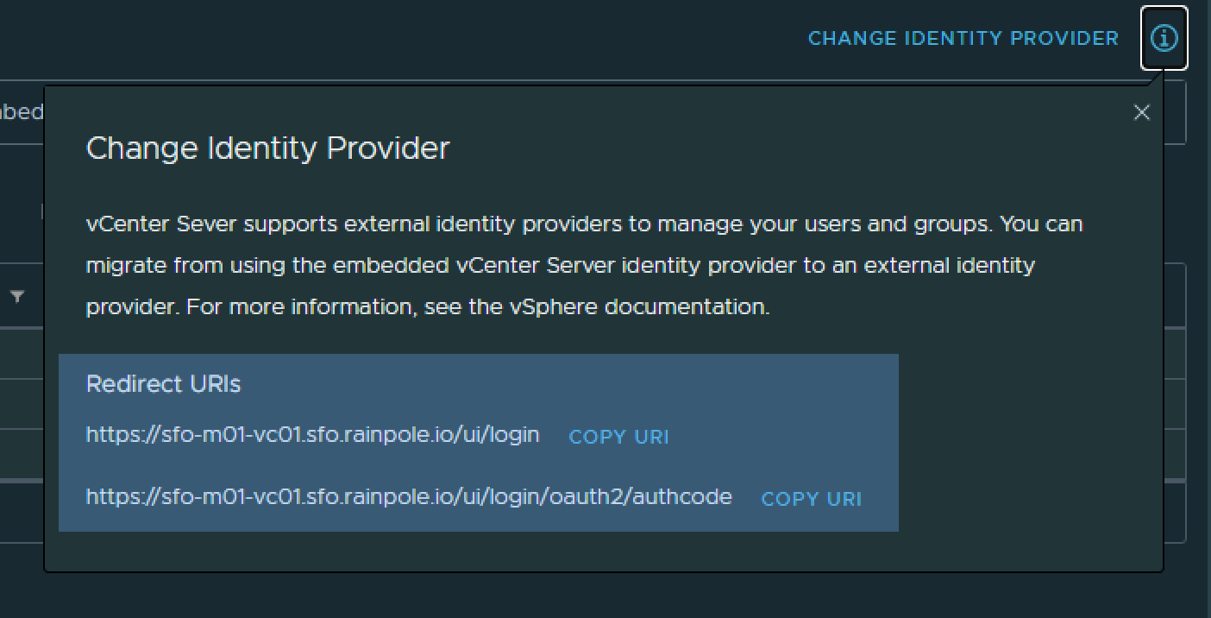
Task: Select the first table row below the filter icon
Action: [22, 354]
